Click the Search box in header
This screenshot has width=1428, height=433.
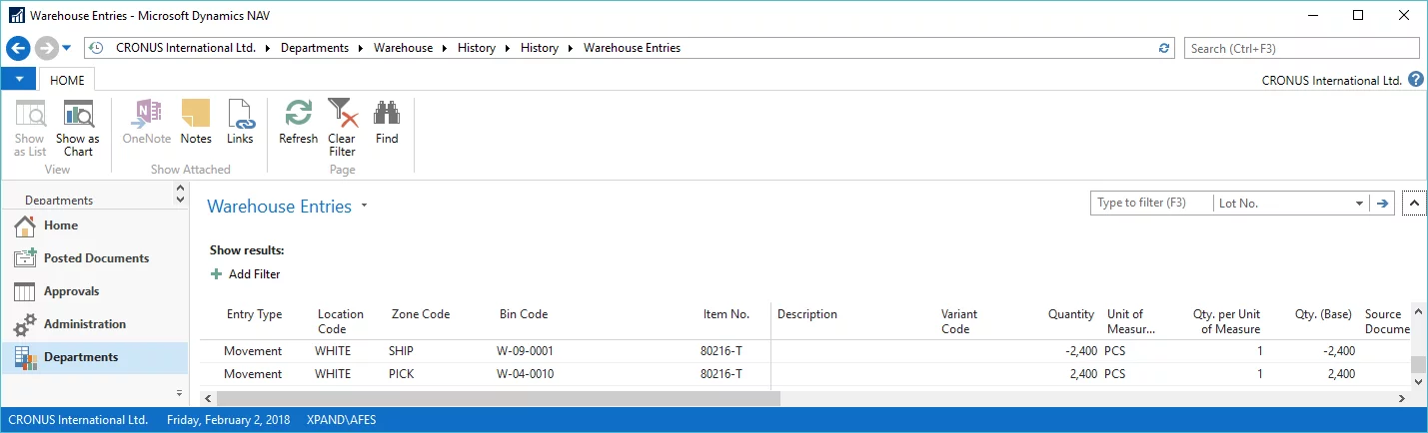(1301, 48)
